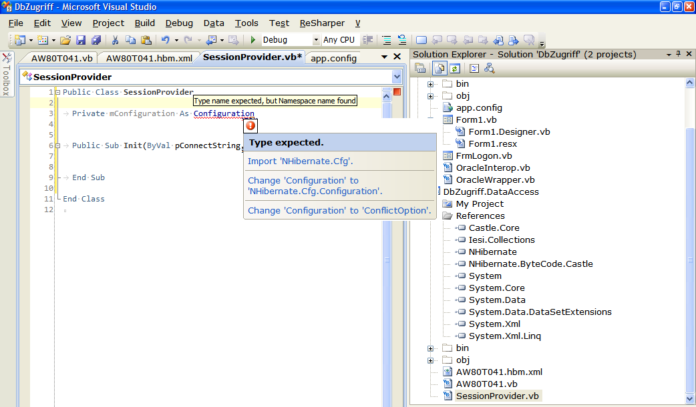696x407 pixels.
Task: Click the Uncomment selected lines icon
Action: [402, 40]
